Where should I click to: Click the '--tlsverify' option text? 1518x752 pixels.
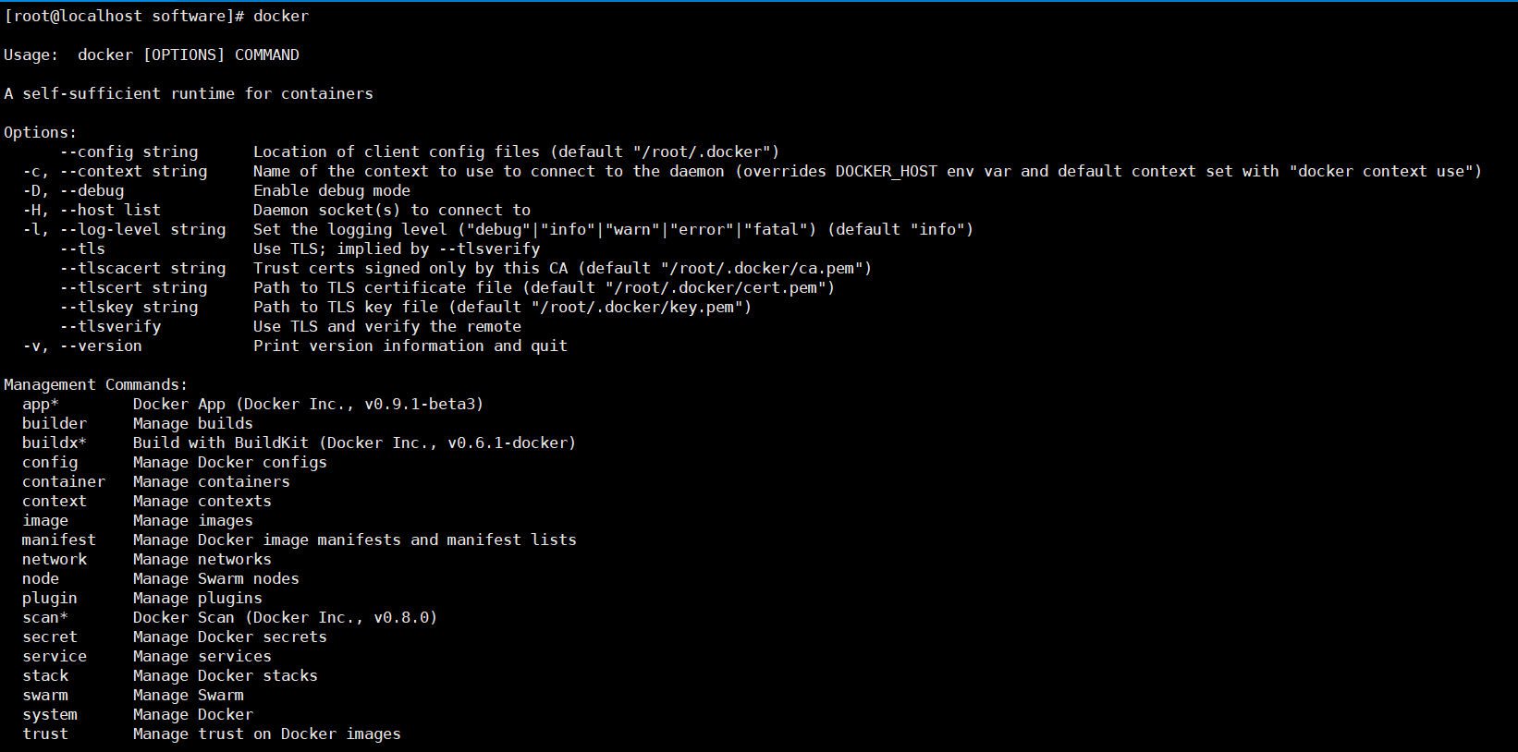click(110, 326)
